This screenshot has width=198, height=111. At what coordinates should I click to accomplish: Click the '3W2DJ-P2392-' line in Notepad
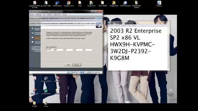coord(131,51)
